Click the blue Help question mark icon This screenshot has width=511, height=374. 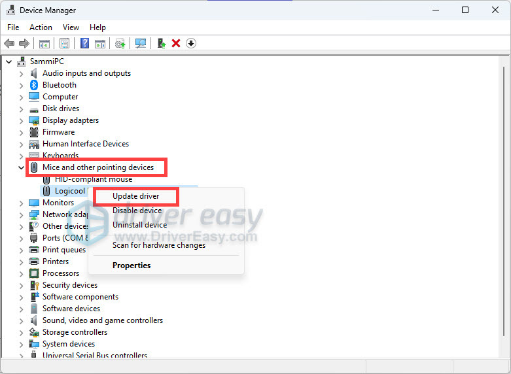coord(84,43)
